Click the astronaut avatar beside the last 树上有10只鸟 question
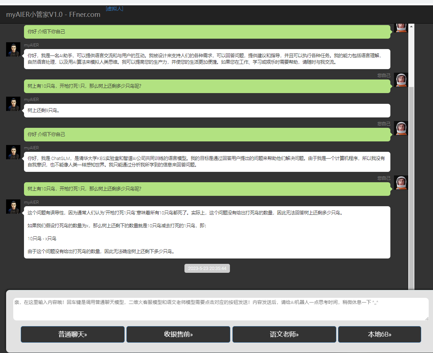 pyautogui.click(x=401, y=183)
